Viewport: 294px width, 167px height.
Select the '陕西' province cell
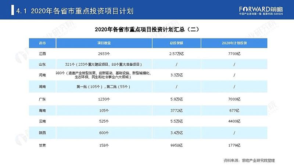pos(42,133)
